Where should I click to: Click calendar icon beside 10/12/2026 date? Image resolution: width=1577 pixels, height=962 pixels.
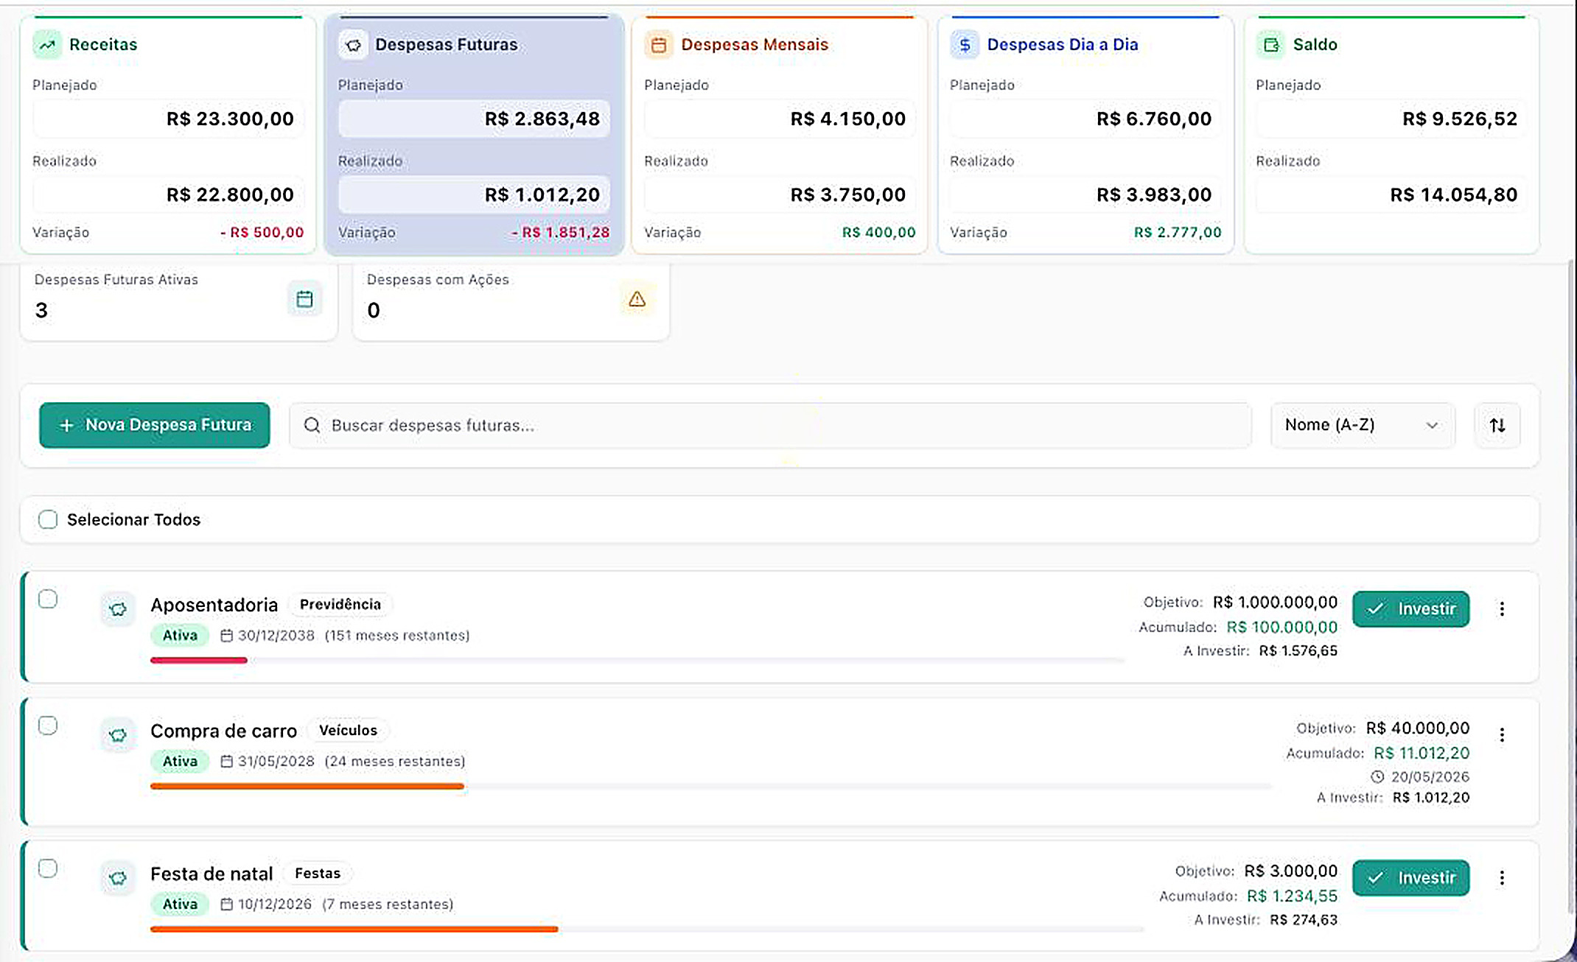(x=227, y=905)
